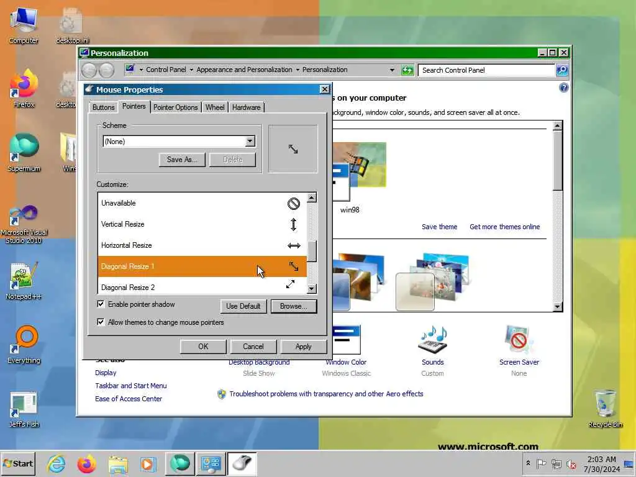
Task: Click the Start button
Action: (18, 463)
